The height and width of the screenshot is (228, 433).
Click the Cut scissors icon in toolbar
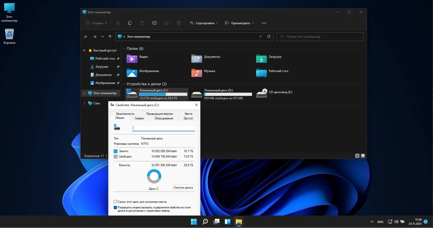pyautogui.click(x=118, y=23)
